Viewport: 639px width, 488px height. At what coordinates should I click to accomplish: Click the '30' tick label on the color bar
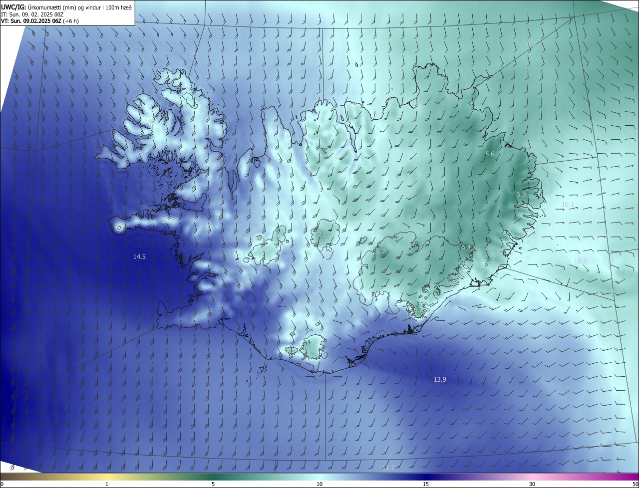532,485
